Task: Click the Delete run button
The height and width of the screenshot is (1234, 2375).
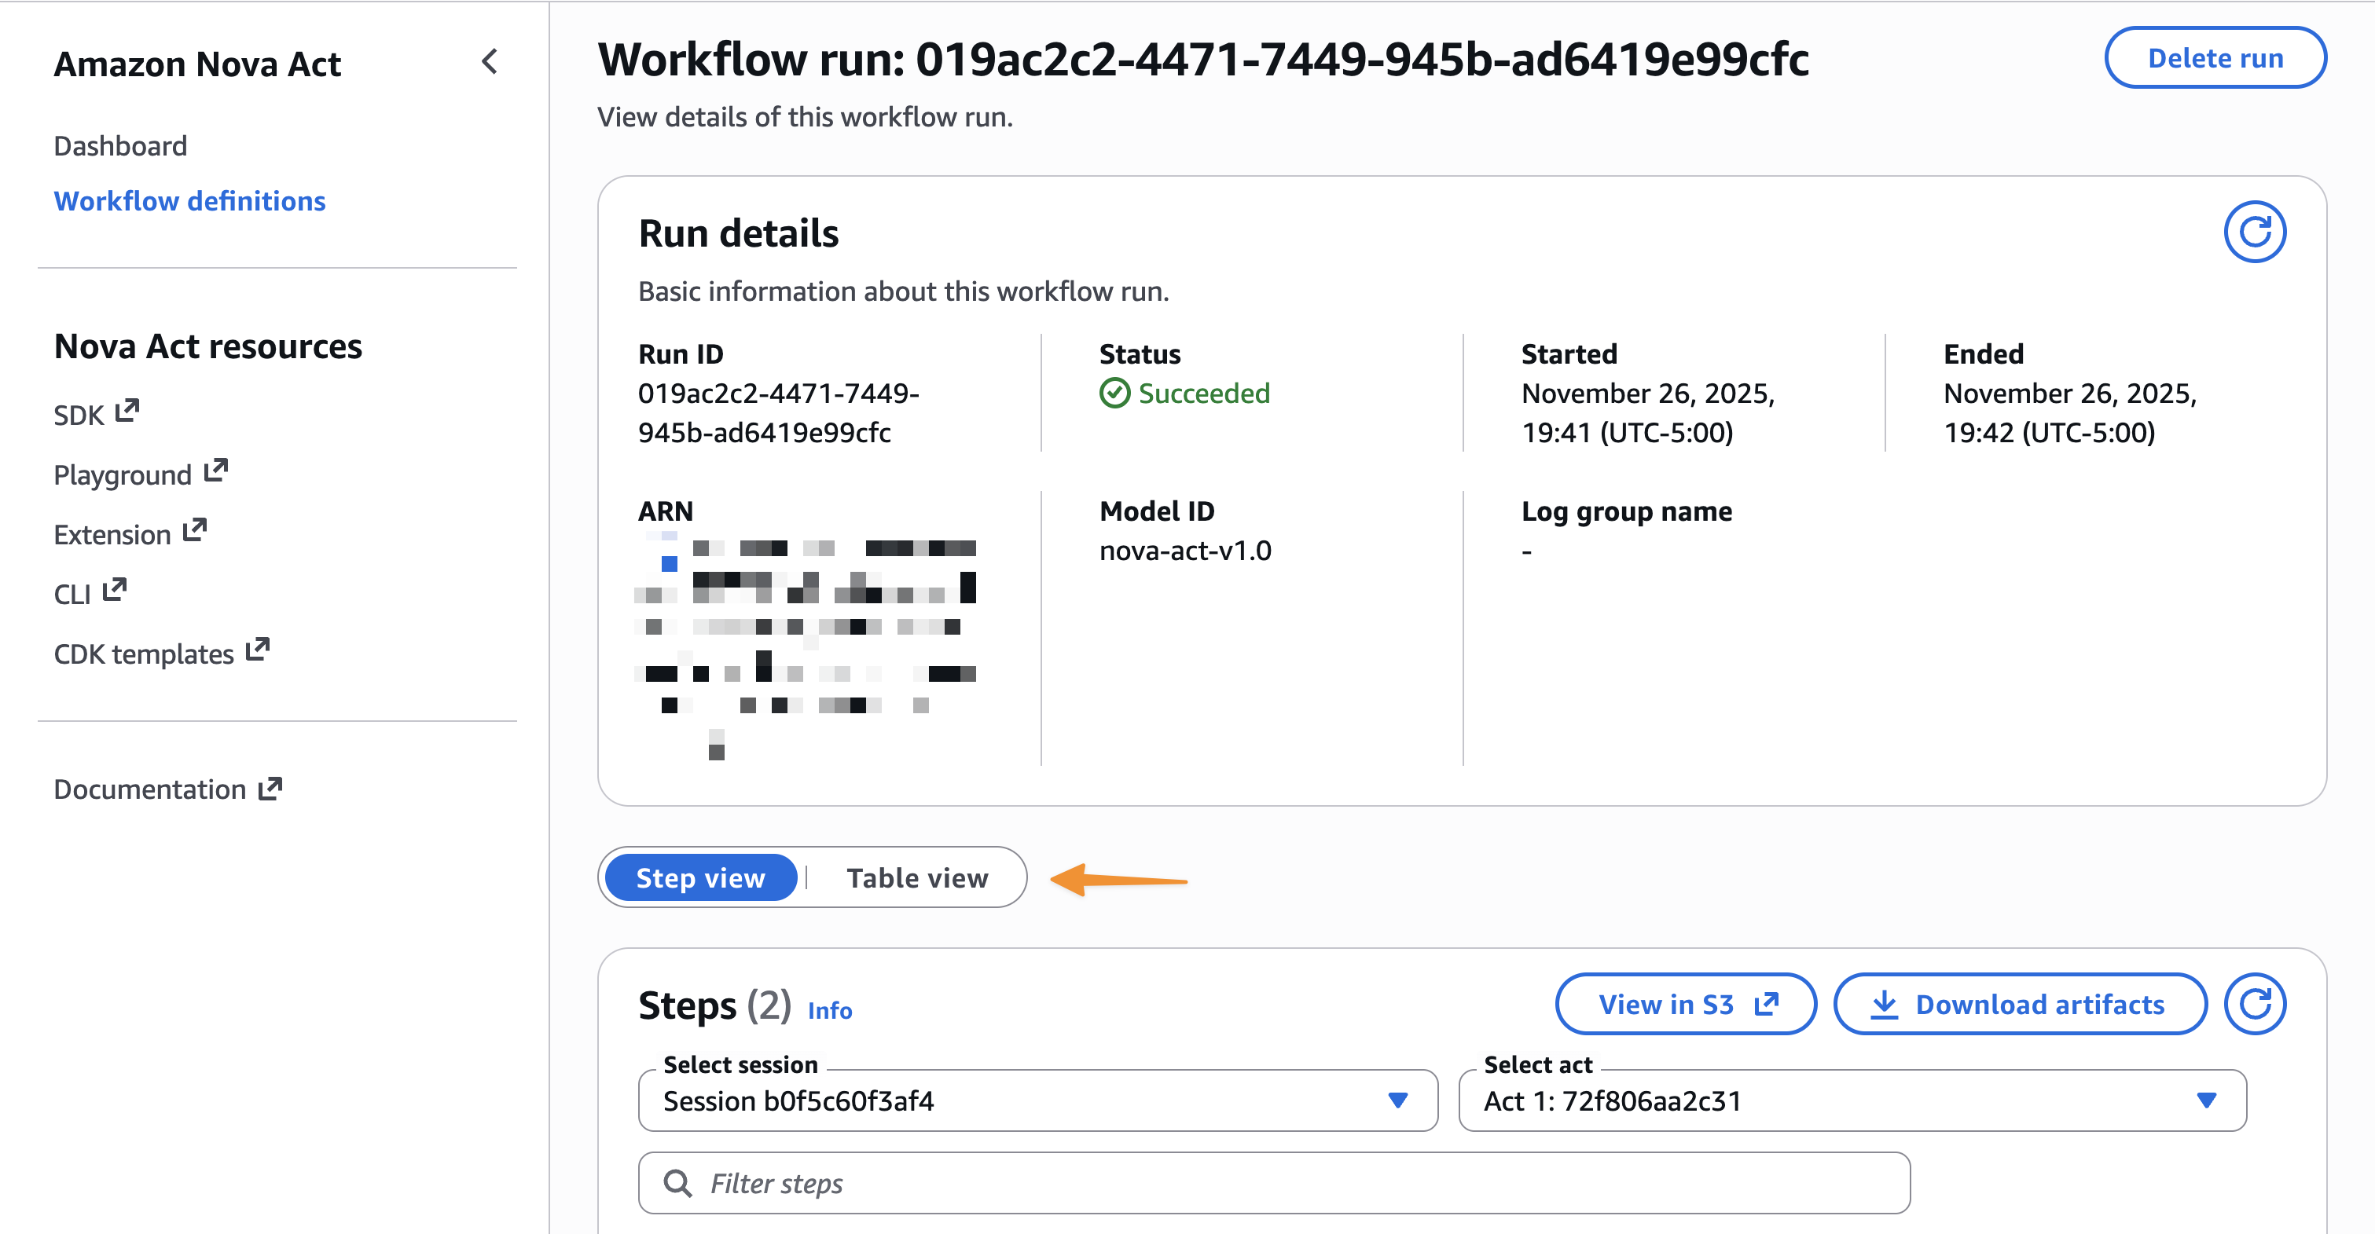Action: click(2215, 58)
